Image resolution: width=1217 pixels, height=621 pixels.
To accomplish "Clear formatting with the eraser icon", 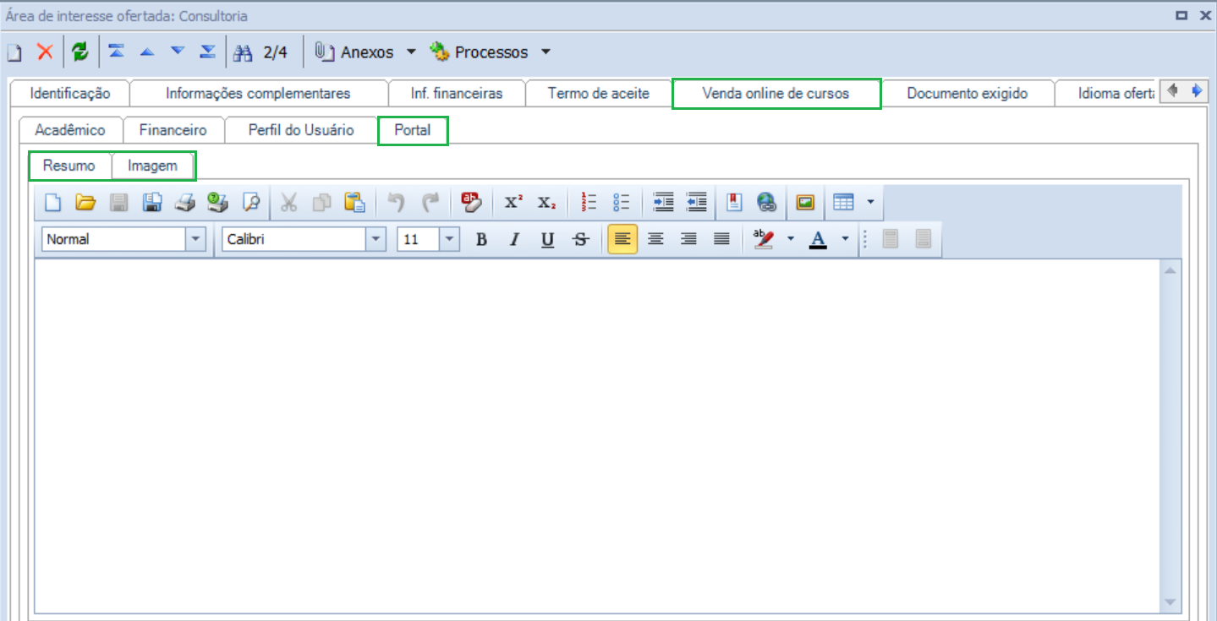I will click(x=471, y=202).
